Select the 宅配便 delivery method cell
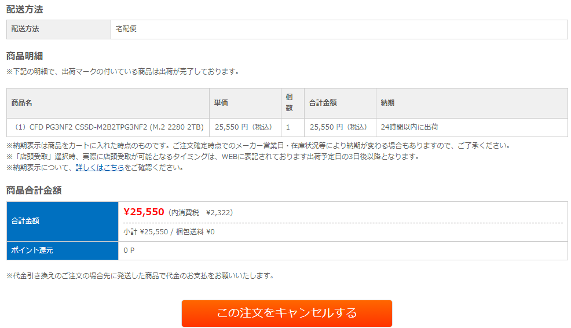571x328 pixels. pos(126,29)
